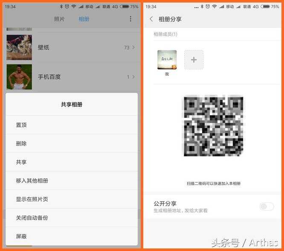
Task: Choose 删除 from the album menu
Action: point(72,143)
